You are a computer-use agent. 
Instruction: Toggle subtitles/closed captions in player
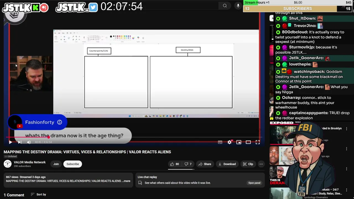point(220,142)
